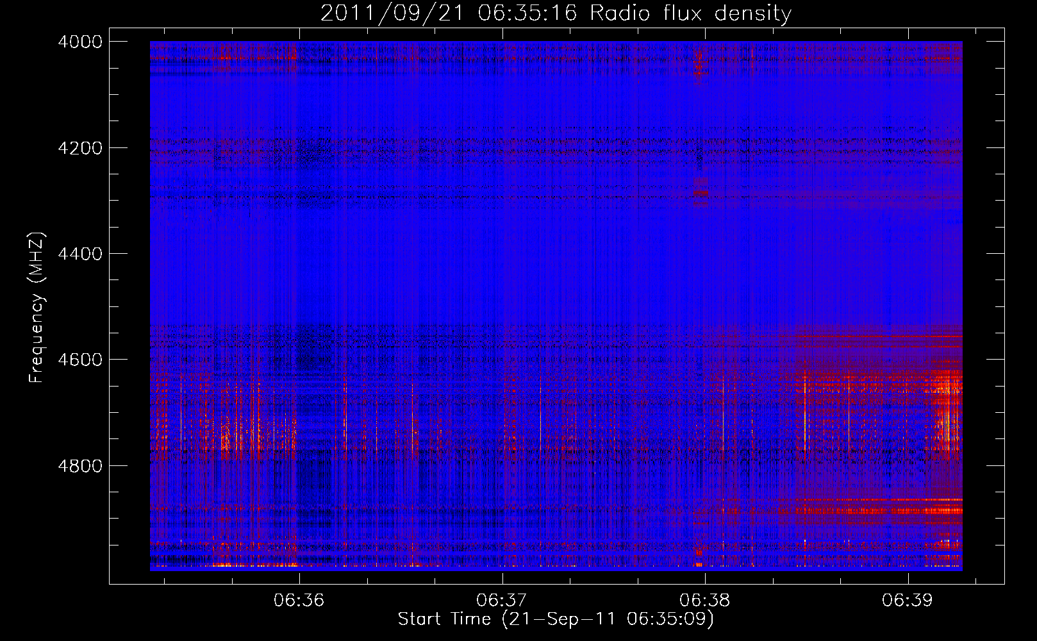The image size is (1037, 641).
Task: Click the "Frequency (MHZ)" y-axis title
Action: 37,307
